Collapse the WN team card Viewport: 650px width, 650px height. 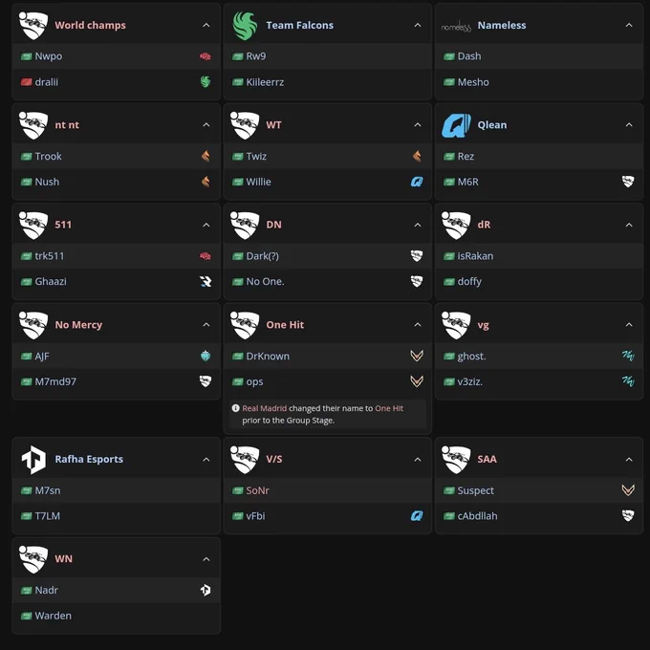coord(206,559)
